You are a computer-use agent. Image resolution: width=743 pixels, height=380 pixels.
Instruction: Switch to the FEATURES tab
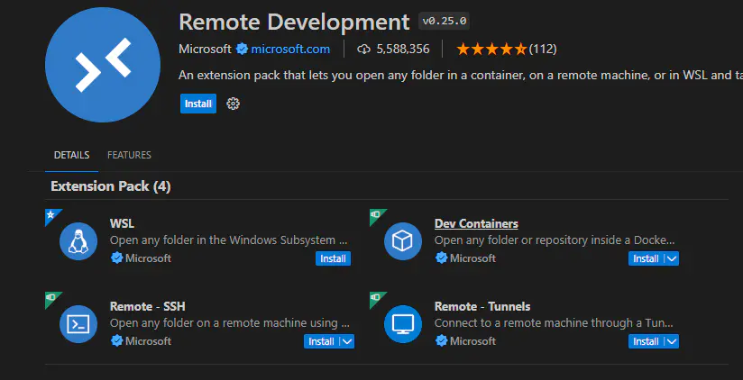(x=129, y=155)
